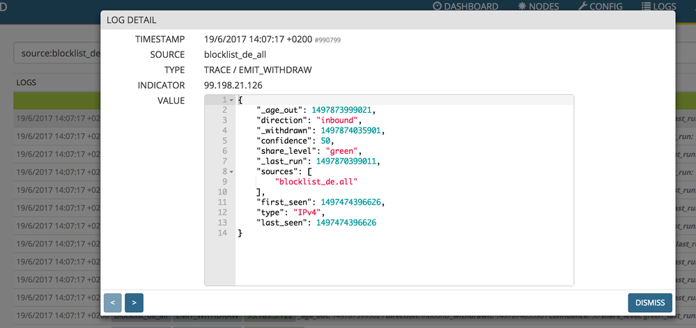
Task: Select the type value TRACE / EMIT_WITHDRAW
Action: tap(258, 70)
